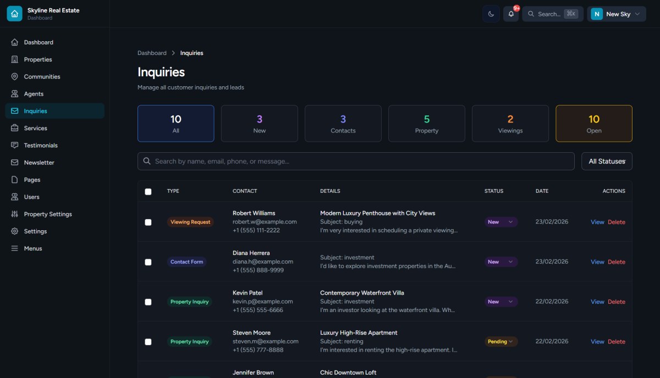
Task: Click the Viewing Request type badge
Action: coord(190,222)
